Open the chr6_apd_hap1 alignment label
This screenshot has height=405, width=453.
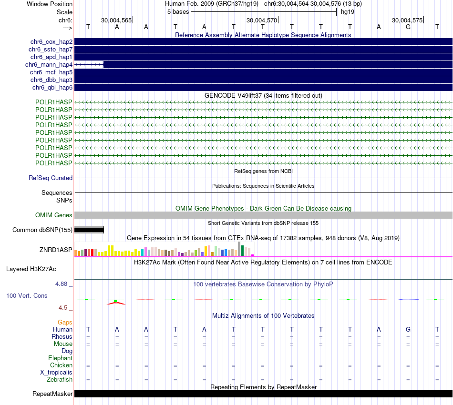click(x=51, y=57)
